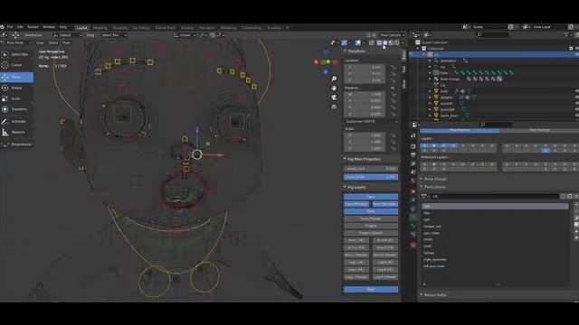Select the Scale tool
The height and width of the screenshot is (325, 579).
(17, 98)
